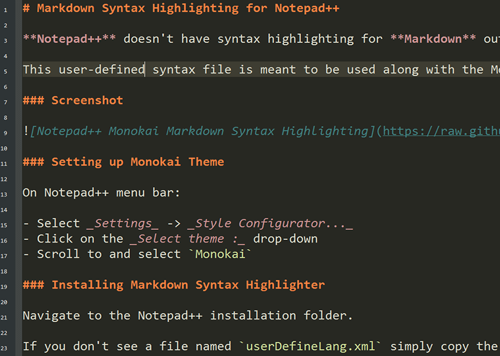
Task: Click 'Scroll to and select' text on line 17
Action: click(109, 254)
